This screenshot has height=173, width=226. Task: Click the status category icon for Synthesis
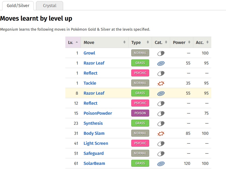point(161,123)
